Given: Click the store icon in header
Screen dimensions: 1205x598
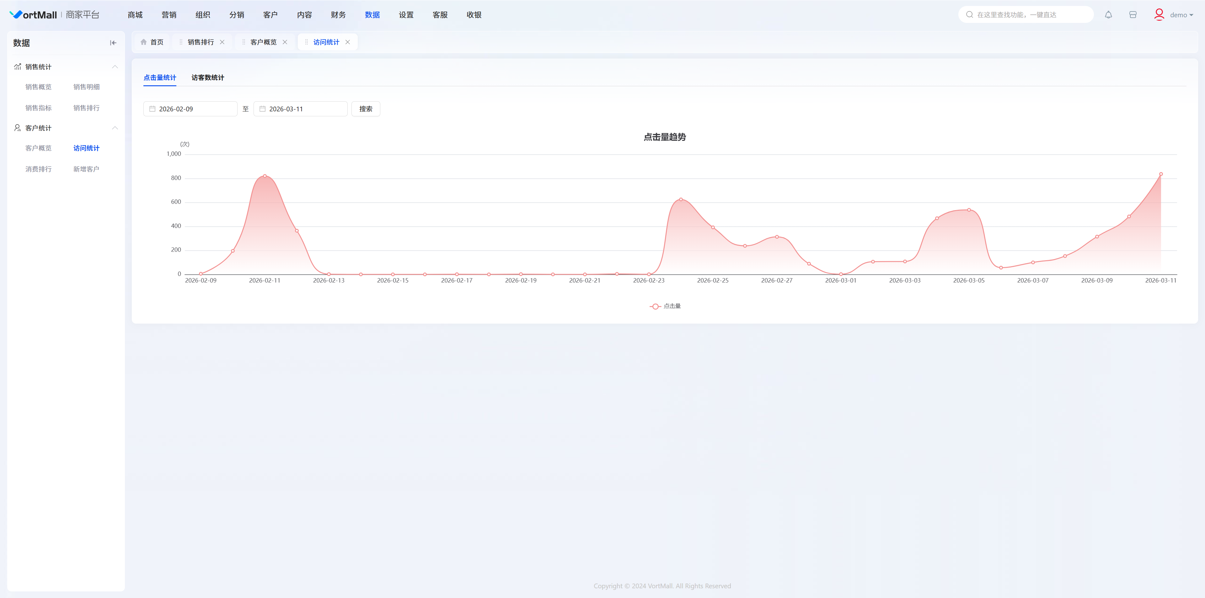Looking at the screenshot, I should pos(1133,15).
